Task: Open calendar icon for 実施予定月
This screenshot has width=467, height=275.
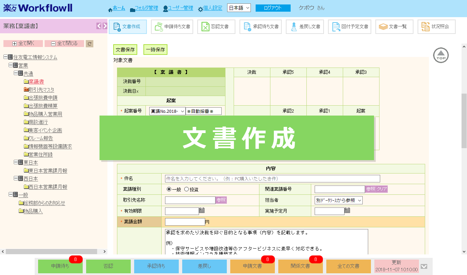Action: [x=348, y=211]
